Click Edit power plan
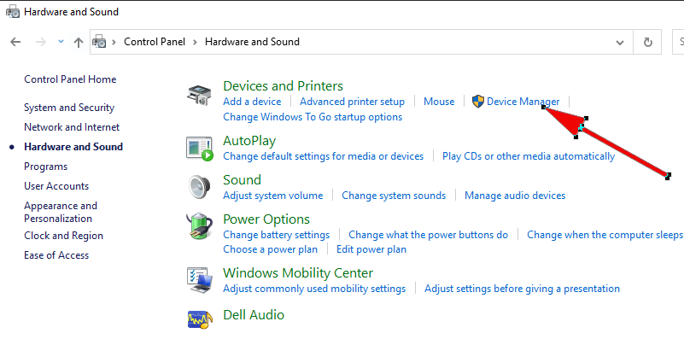This screenshot has width=684, height=339. (371, 249)
